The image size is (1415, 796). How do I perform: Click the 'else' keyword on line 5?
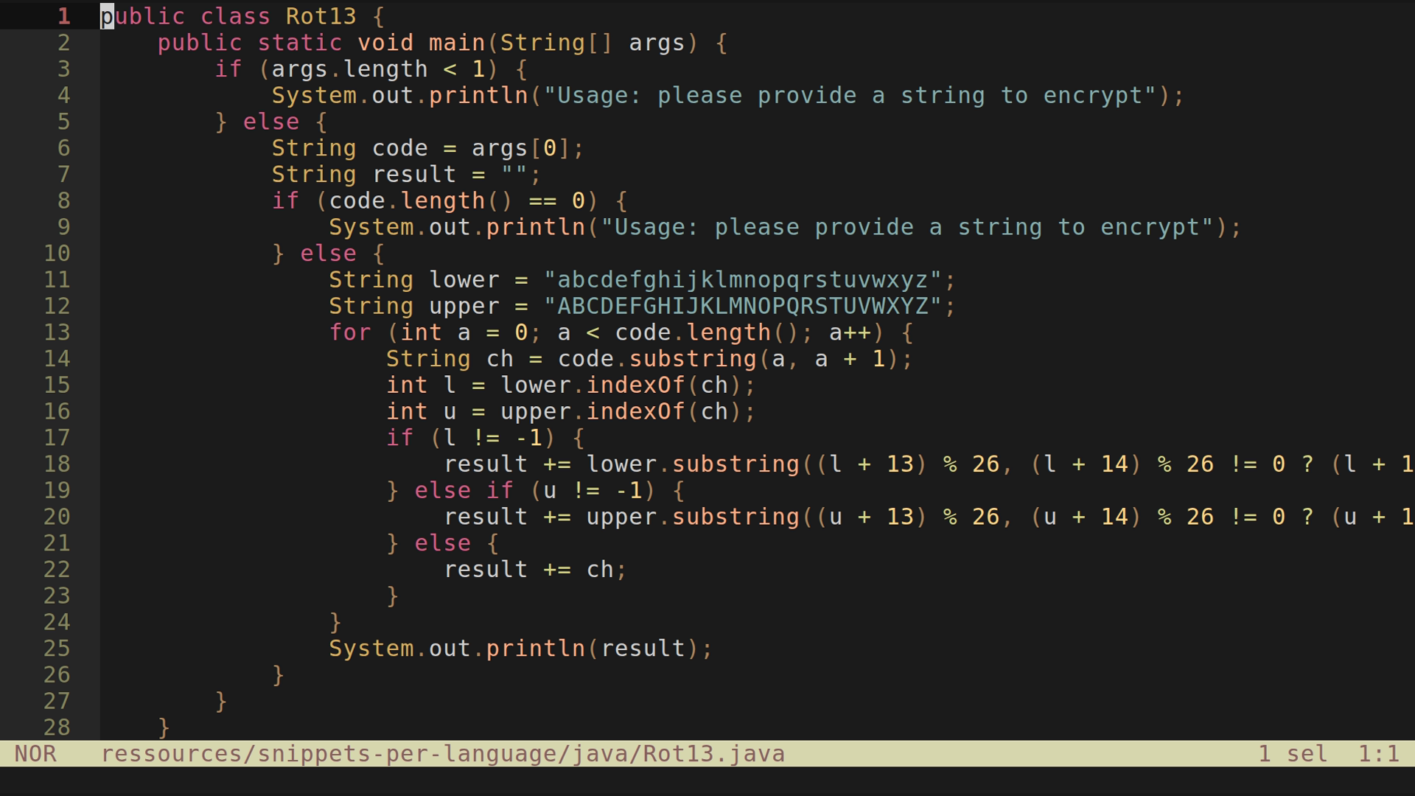pyautogui.click(x=270, y=122)
